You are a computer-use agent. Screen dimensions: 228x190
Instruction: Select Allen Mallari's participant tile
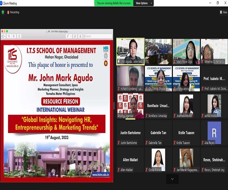(x=130, y=160)
